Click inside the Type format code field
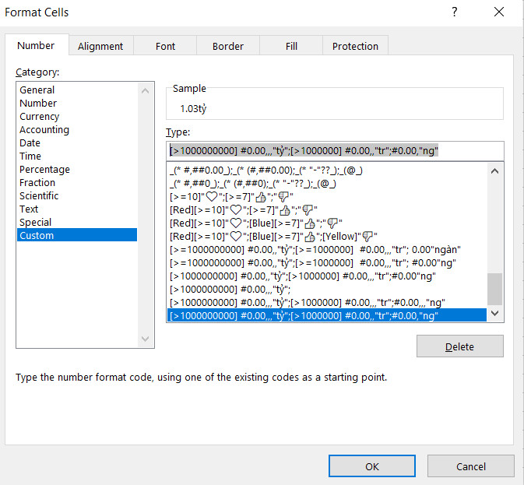 335,151
